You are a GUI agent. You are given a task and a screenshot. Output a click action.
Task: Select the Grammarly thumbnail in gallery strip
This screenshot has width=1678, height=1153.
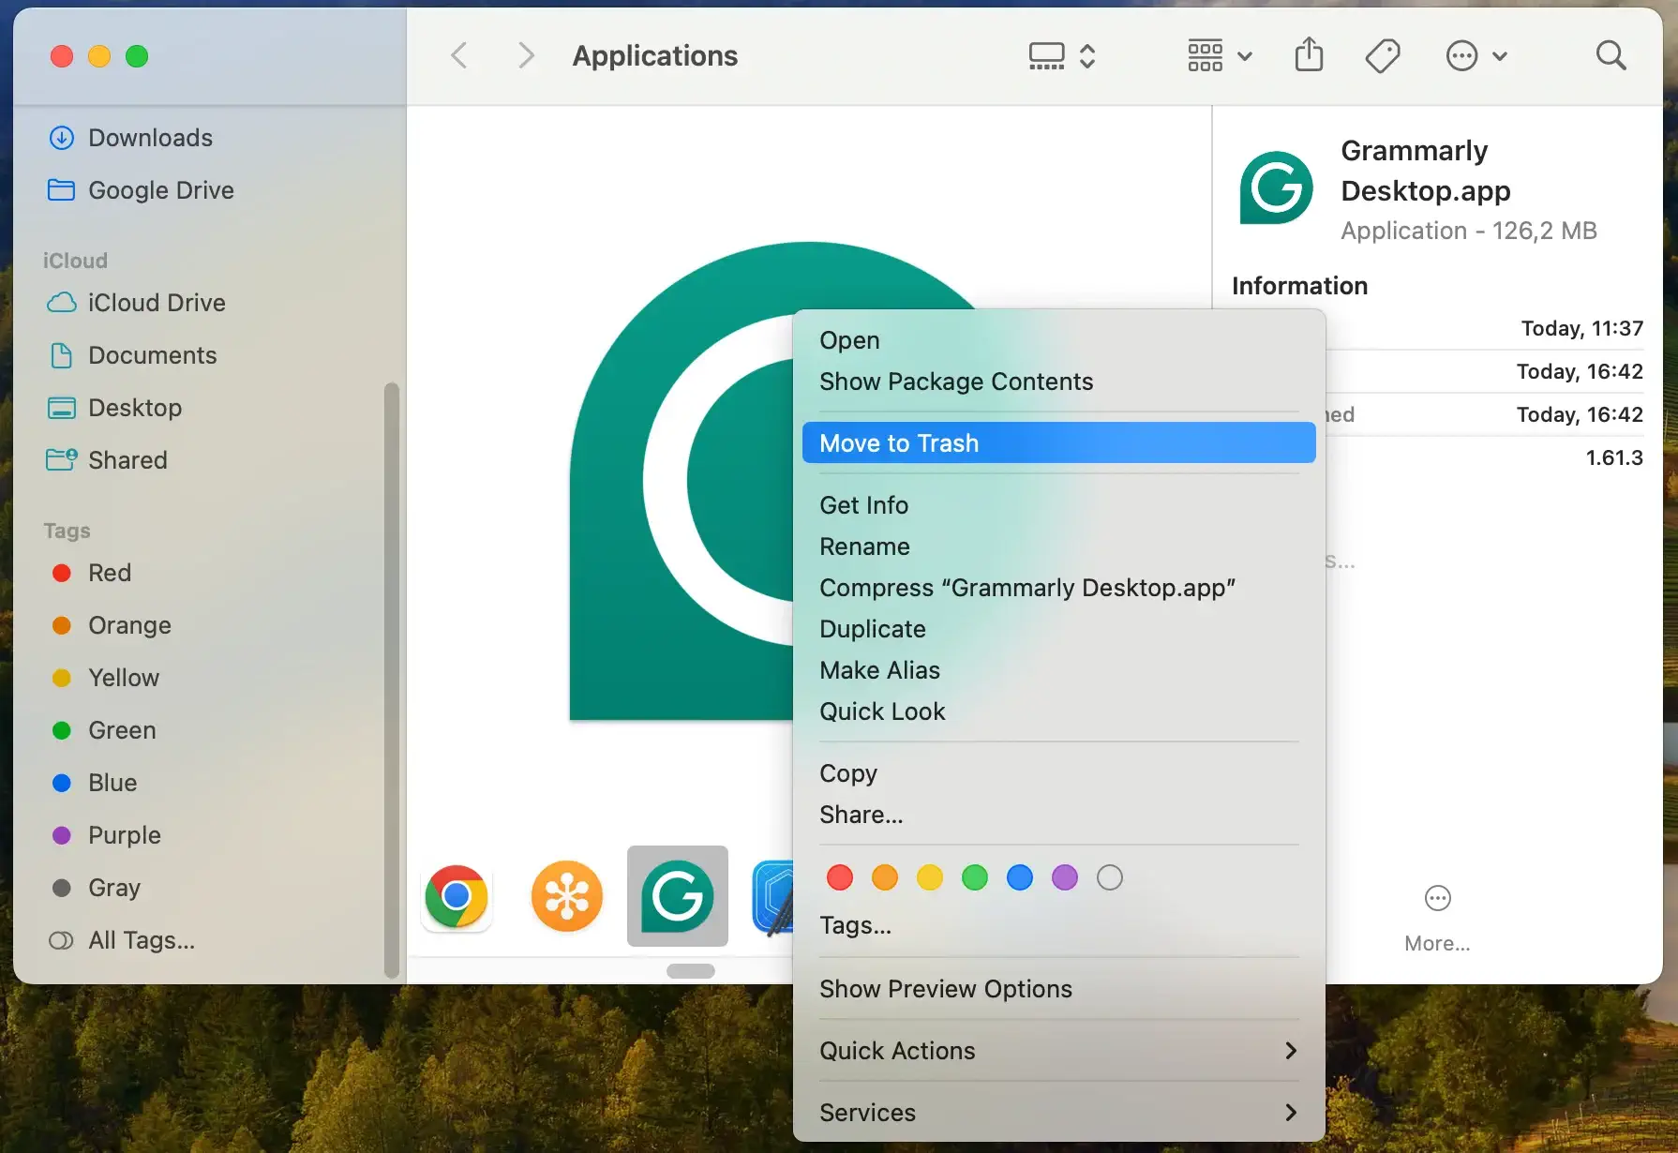[678, 896]
